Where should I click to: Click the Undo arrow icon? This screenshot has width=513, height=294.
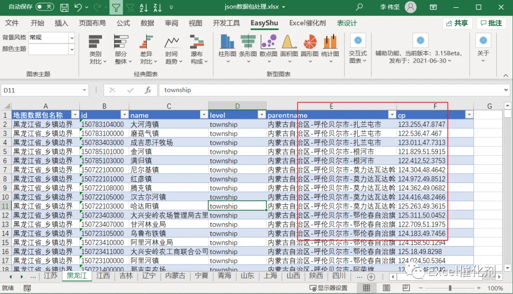pos(78,7)
